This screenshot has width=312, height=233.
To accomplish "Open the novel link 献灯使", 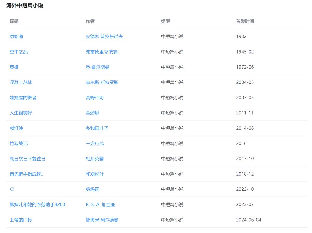I will click(x=16, y=128).
